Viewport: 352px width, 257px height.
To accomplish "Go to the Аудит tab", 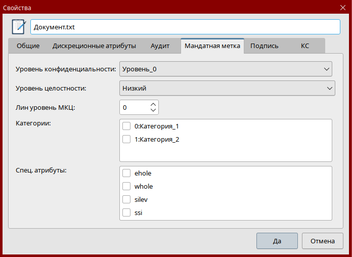I will [160, 46].
